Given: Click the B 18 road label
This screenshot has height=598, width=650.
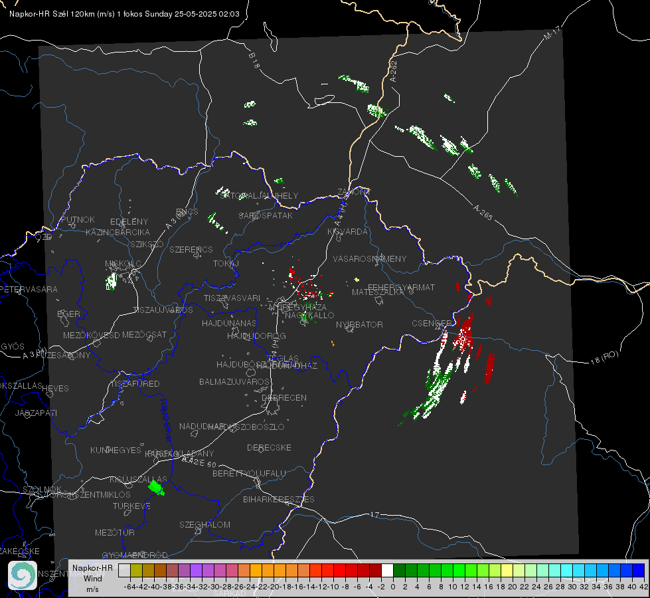Looking at the screenshot, I should coord(254,60).
